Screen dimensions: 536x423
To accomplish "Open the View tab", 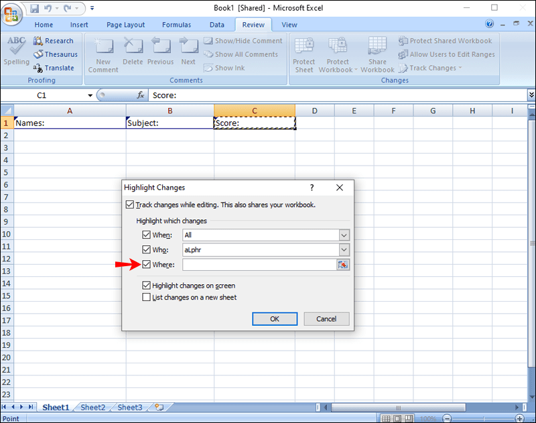I will pos(289,25).
